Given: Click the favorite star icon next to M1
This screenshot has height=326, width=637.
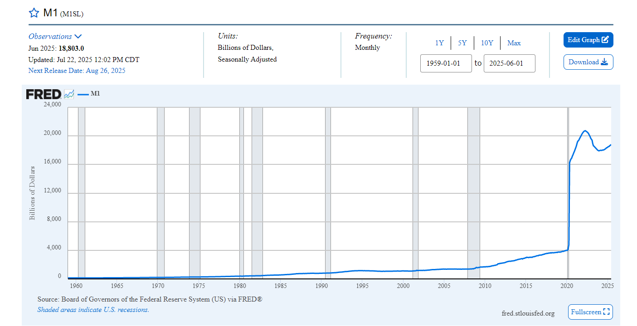Looking at the screenshot, I should (x=34, y=13).
